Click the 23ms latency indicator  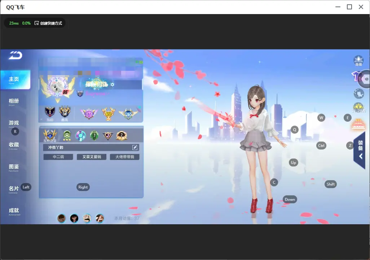[x=14, y=23]
